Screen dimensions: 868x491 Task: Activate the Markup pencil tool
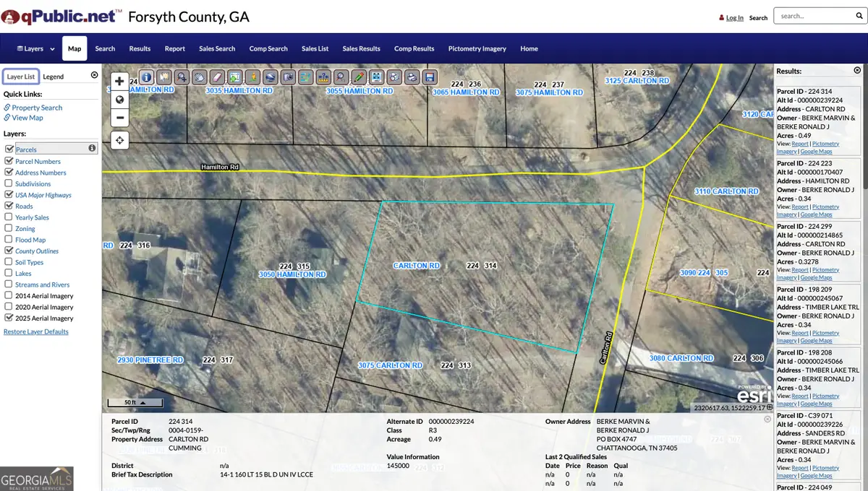357,77
